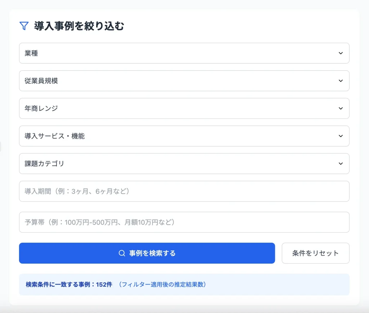Screen dimensions: 369x313
Task: Open the 業種 dropdown
Action: (x=184, y=53)
